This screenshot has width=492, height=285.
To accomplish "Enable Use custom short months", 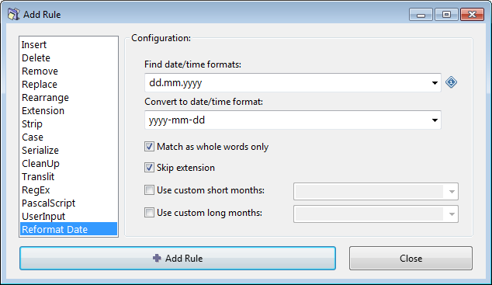I will pyautogui.click(x=149, y=190).
